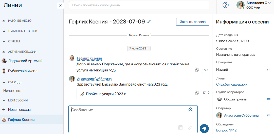
Task: Collapse the Рабочее место section
Action: pyautogui.click(x=4, y=21)
